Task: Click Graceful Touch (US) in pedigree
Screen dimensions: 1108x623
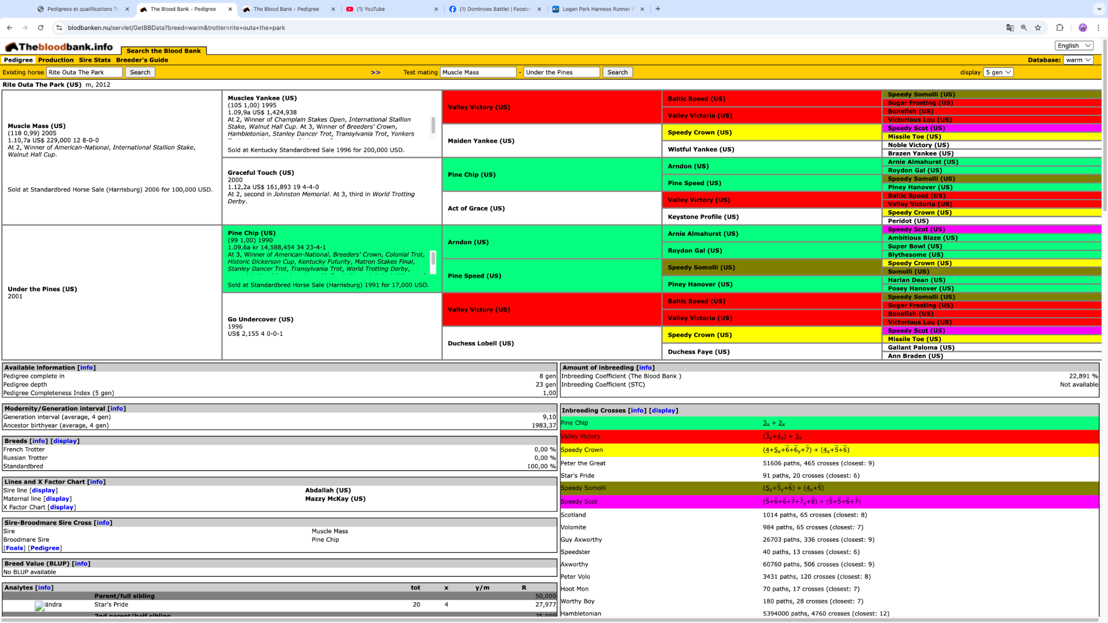Action: tap(260, 172)
